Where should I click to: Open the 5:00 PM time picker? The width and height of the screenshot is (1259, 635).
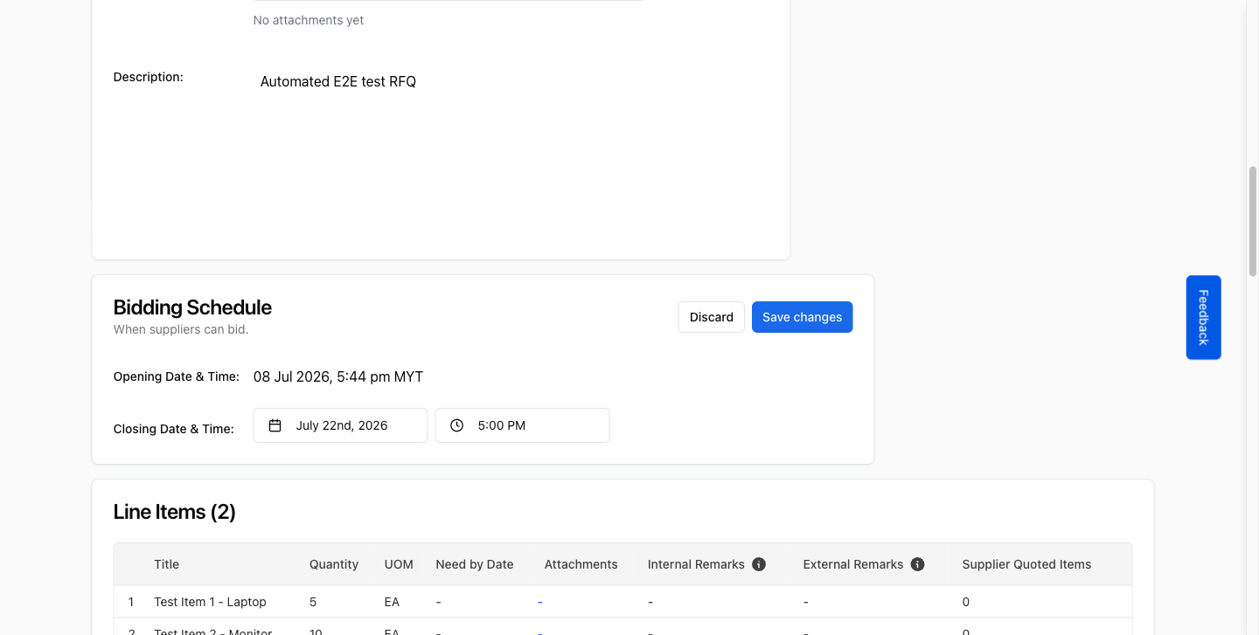tap(522, 425)
